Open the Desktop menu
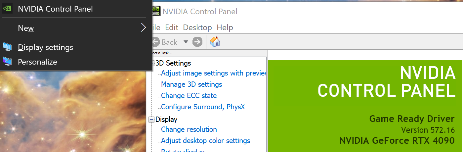 click(197, 27)
